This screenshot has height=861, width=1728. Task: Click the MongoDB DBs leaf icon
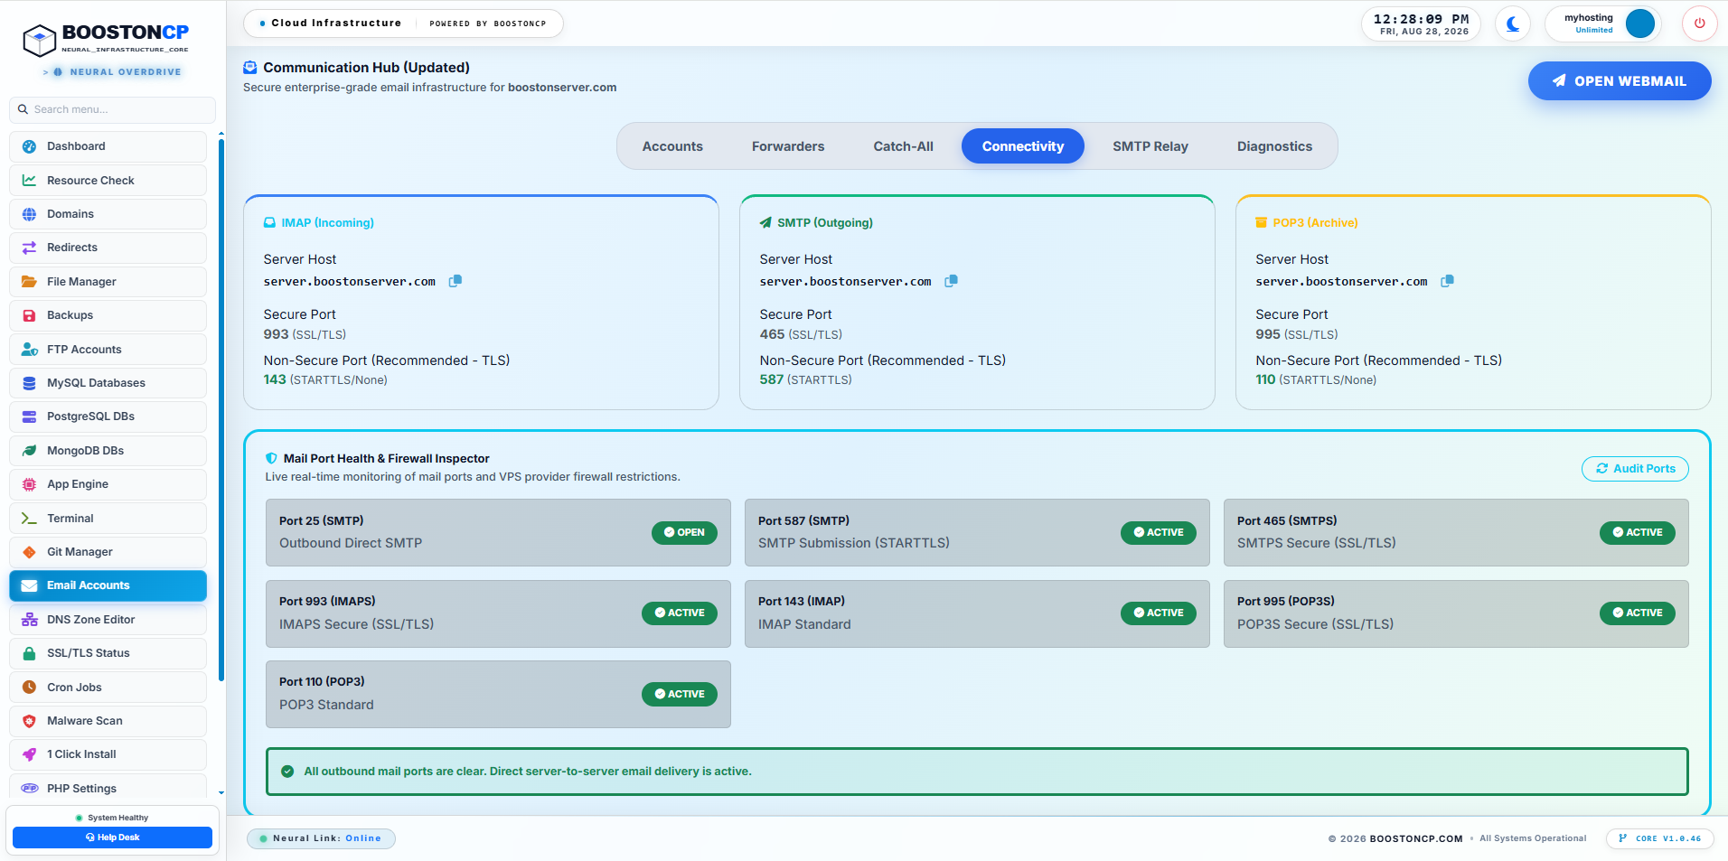[29, 450]
